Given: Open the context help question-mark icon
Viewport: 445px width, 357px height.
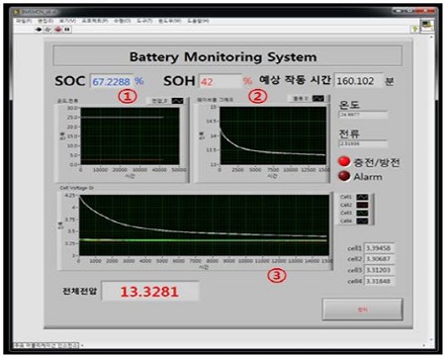Looking at the screenshot, I should [414, 29].
